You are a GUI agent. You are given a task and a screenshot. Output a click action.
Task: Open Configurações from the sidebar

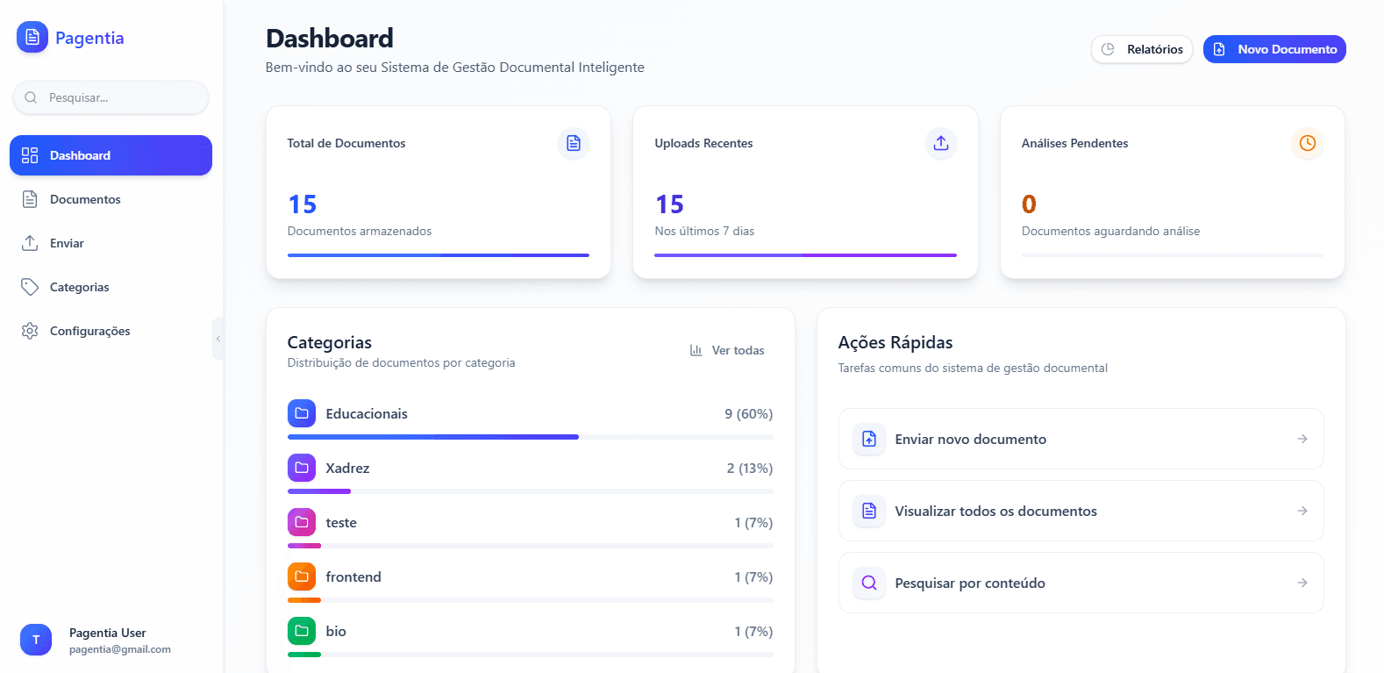89,331
